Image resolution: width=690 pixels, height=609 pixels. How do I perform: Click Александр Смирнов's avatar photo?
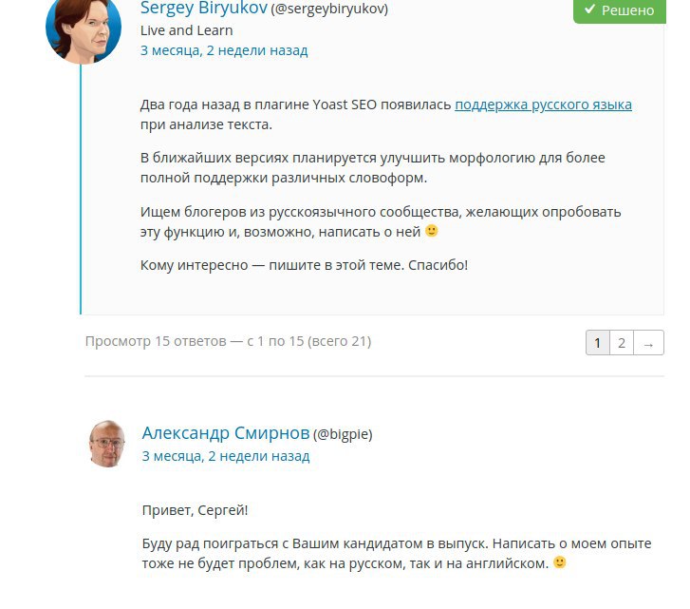[x=106, y=444]
